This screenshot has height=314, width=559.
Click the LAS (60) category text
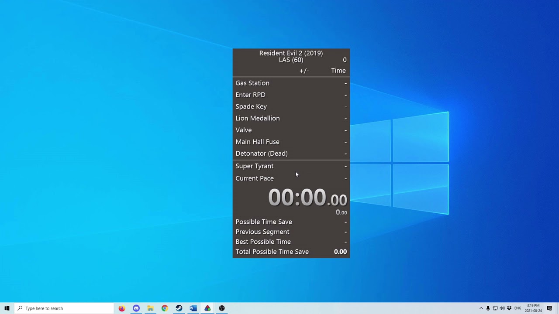point(291,60)
